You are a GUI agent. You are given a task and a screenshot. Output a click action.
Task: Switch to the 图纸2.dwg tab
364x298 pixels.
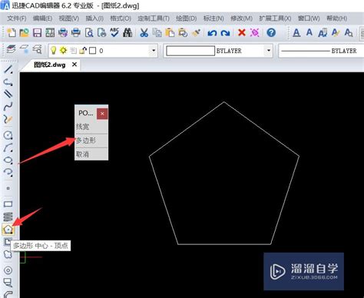coord(50,65)
